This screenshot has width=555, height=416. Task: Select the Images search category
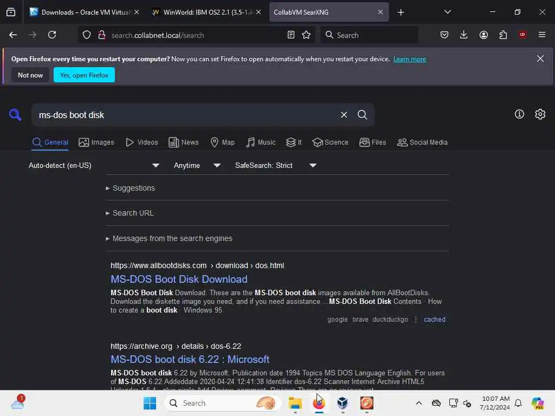(x=96, y=142)
